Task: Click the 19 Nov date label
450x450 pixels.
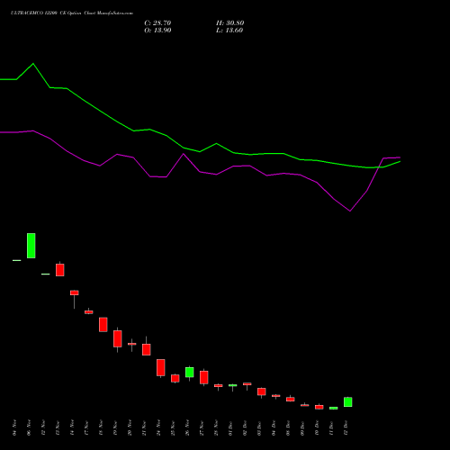Action: pyautogui.click(x=115, y=427)
